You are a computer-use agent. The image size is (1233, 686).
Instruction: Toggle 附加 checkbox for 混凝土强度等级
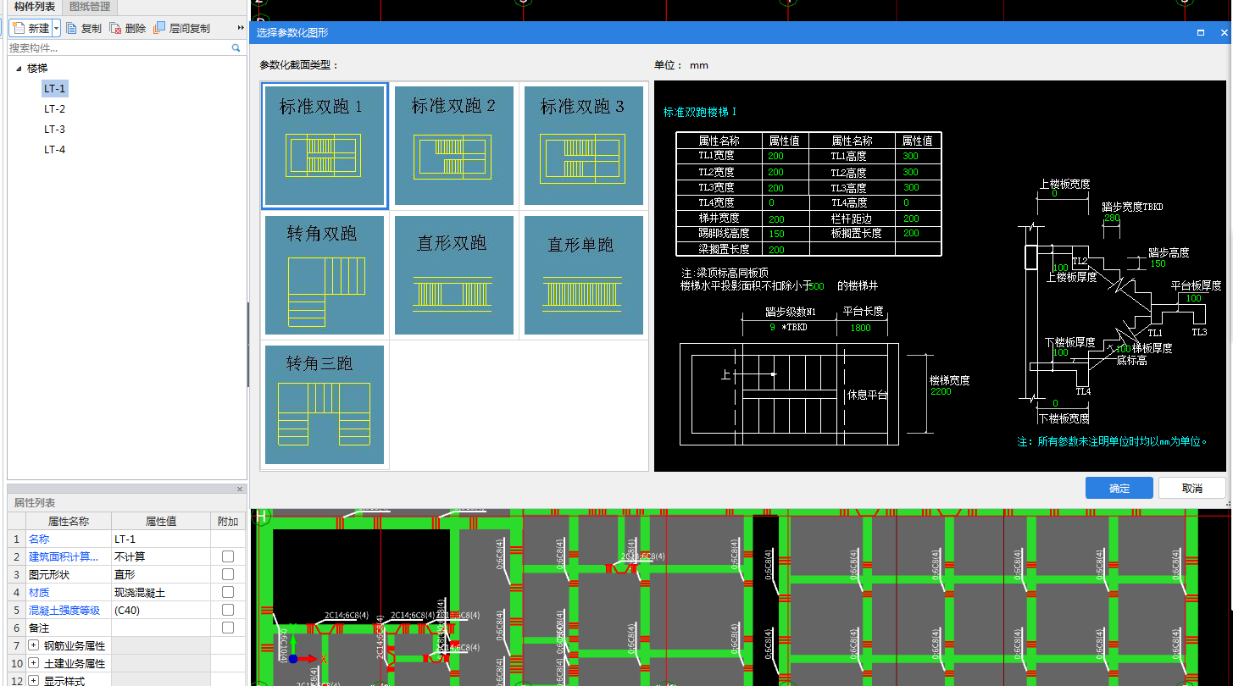click(227, 610)
